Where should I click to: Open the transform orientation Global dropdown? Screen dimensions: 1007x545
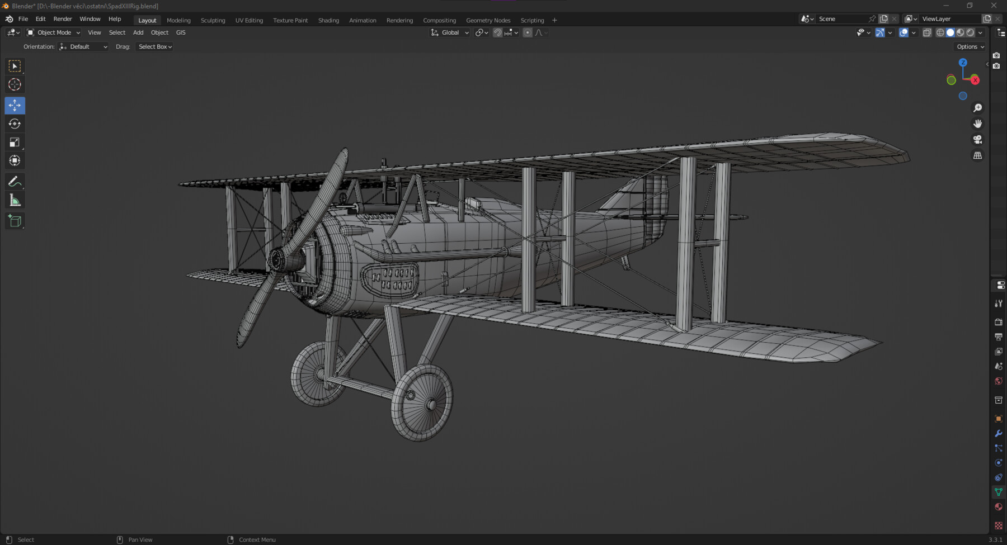(x=449, y=32)
